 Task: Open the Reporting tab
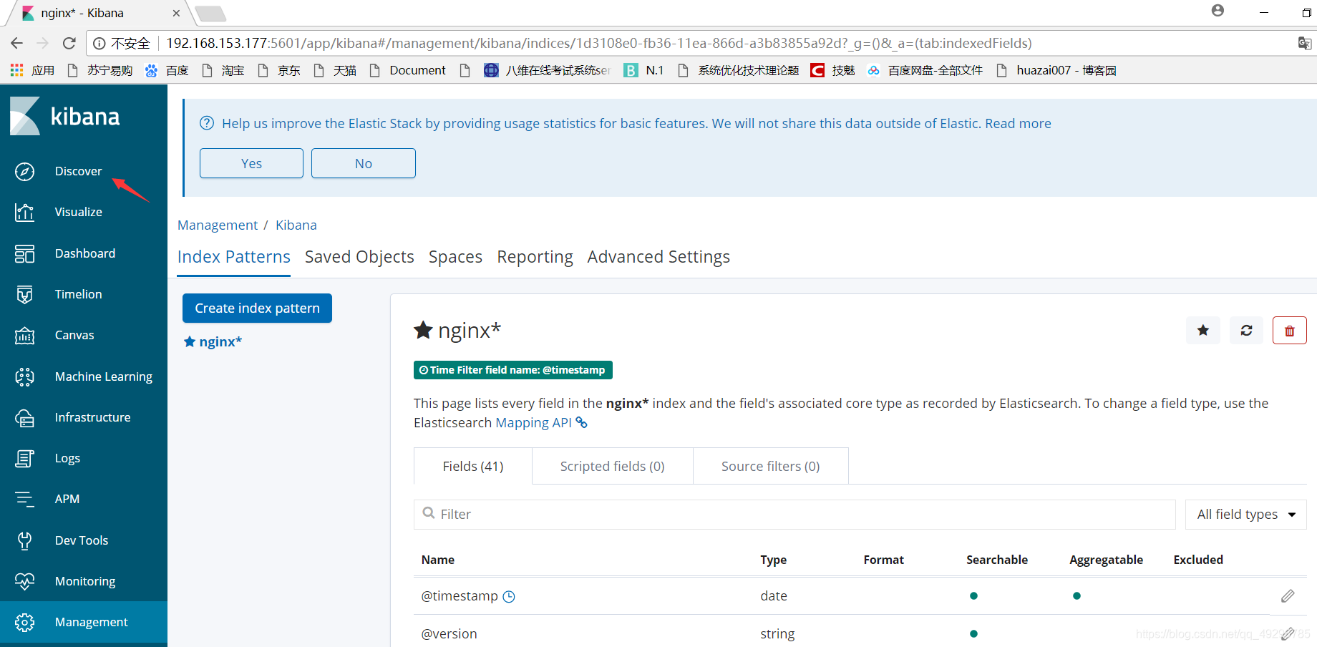click(x=535, y=257)
